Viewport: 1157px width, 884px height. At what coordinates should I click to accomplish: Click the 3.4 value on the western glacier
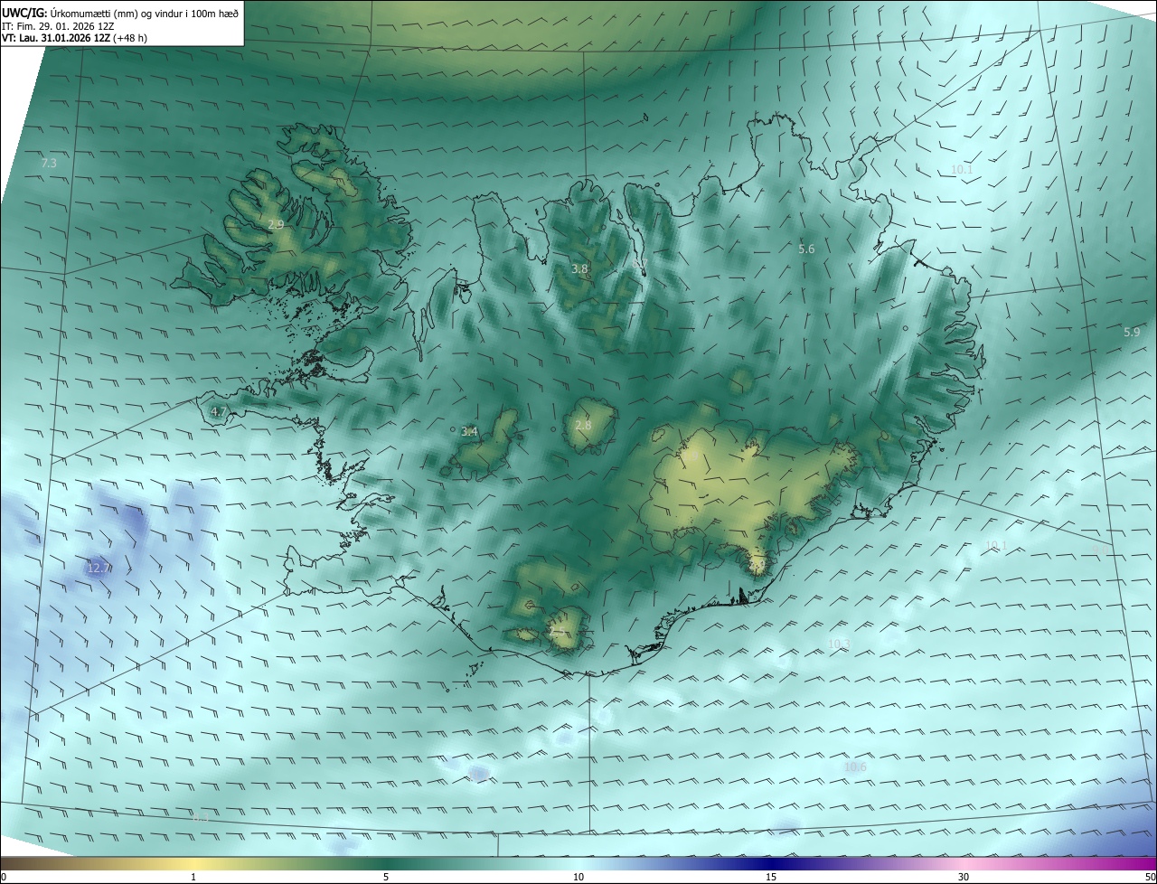coord(469,432)
